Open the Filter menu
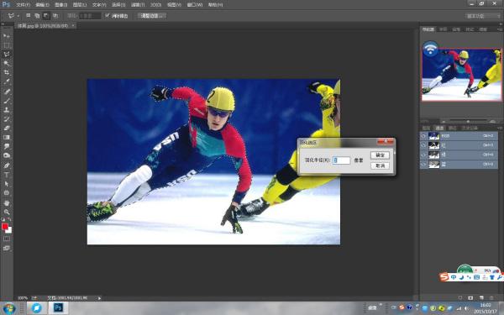The height and width of the screenshot is (315, 504). coord(138,5)
